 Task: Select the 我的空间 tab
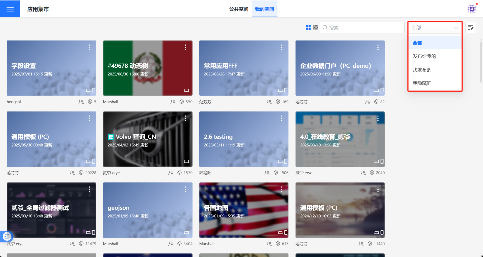tap(264, 9)
